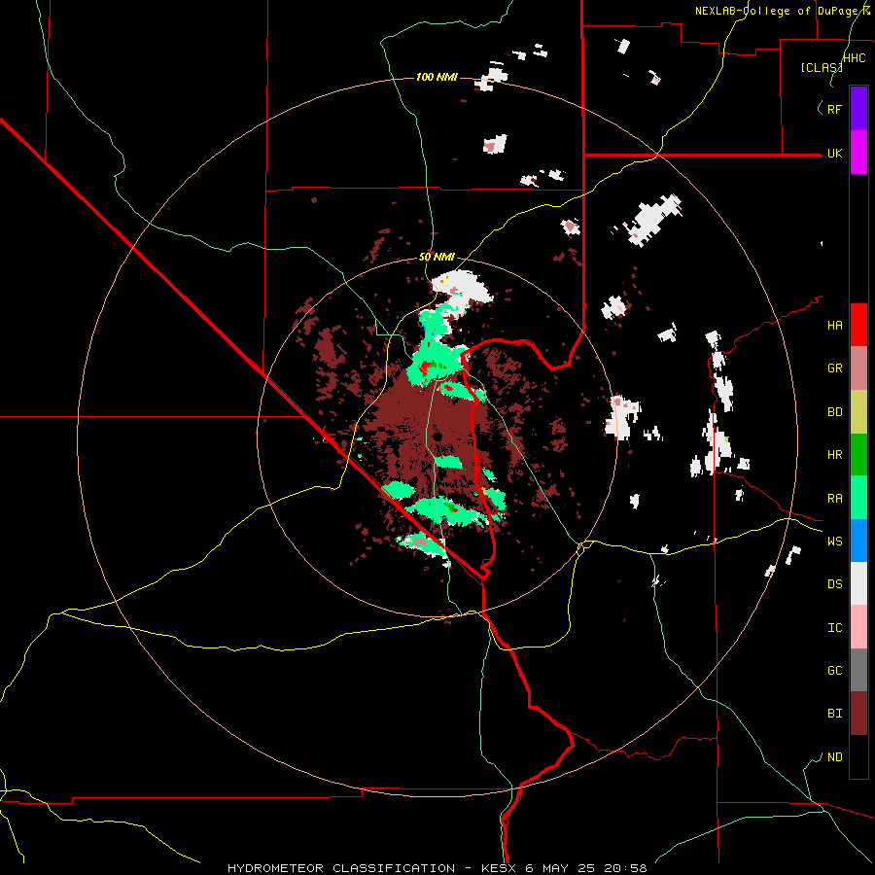875x875 pixels.
Task: Click the HHC product label
Action: tap(855, 58)
